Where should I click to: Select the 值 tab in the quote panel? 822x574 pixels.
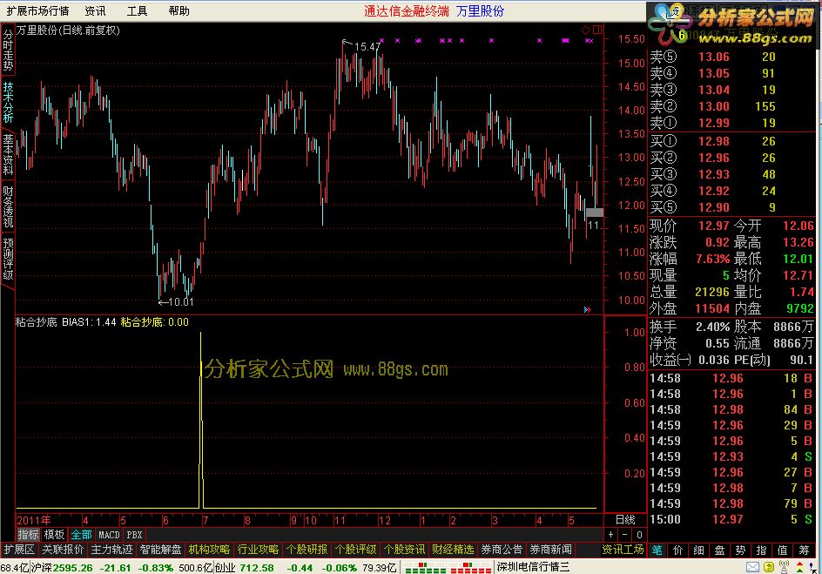pos(782,550)
